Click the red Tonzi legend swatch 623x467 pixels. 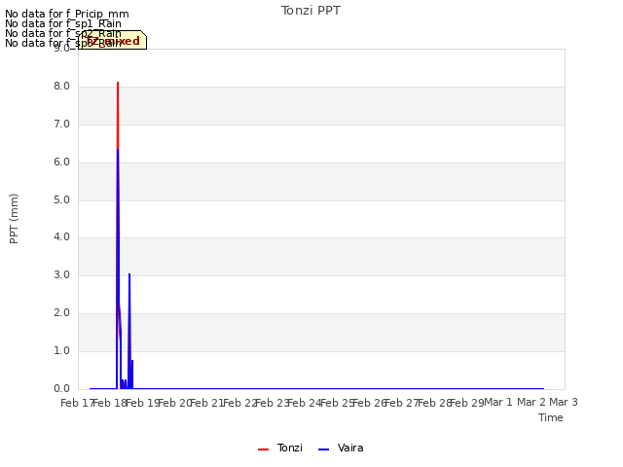[x=263, y=449]
